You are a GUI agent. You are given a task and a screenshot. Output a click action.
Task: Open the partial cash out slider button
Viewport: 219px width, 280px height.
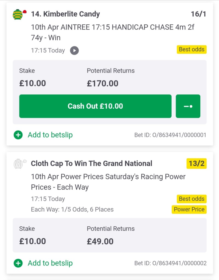[x=188, y=106]
